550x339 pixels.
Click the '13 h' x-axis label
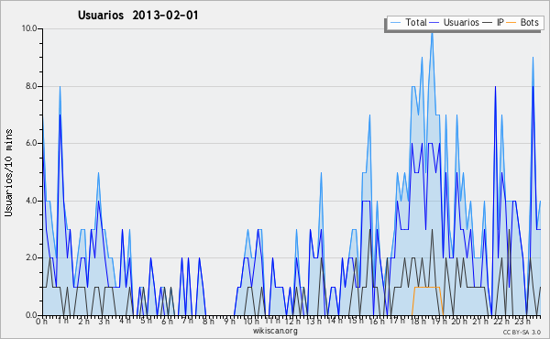[x=313, y=321]
